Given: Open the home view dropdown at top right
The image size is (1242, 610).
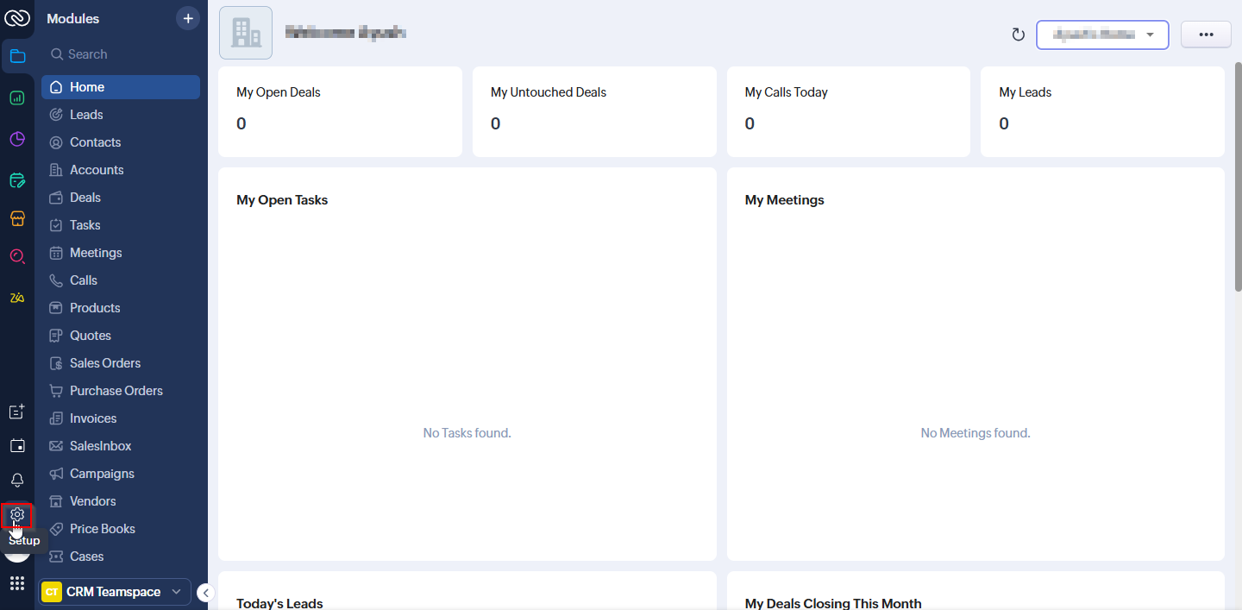Looking at the screenshot, I should coord(1102,35).
